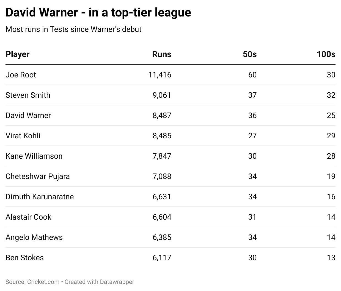Image resolution: width=341 pixels, height=291 pixels.
Task: Click Angelo Mathews in the table
Action: pos(34,237)
